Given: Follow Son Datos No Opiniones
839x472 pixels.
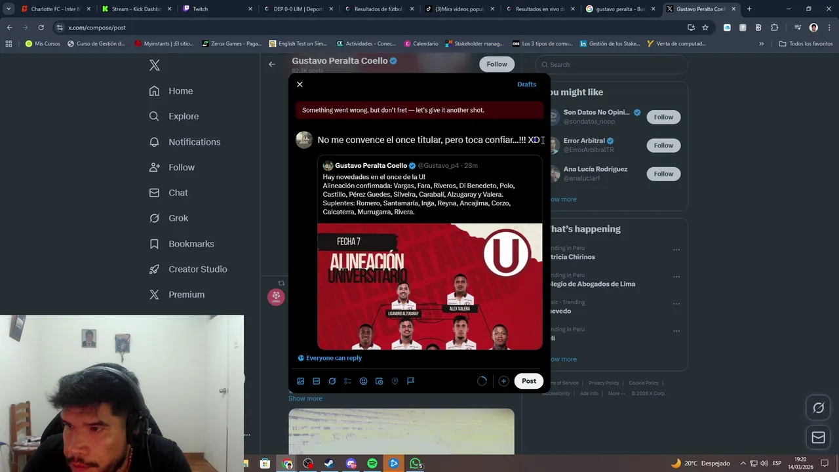Looking at the screenshot, I should pos(663,117).
